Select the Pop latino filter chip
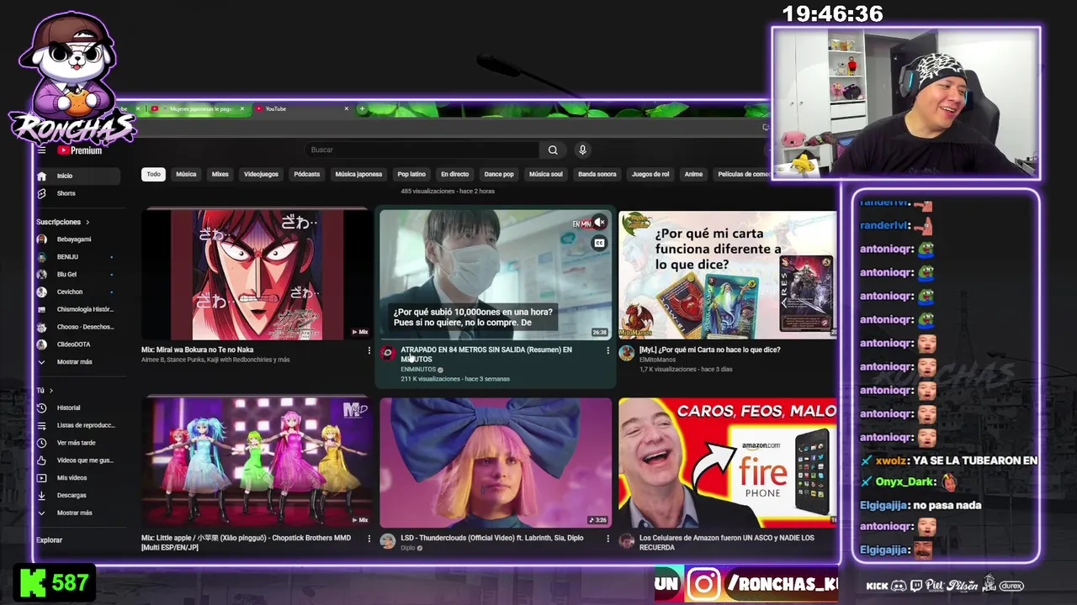Viewport: 1077px width, 605px height. pyautogui.click(x=411, y=174)
